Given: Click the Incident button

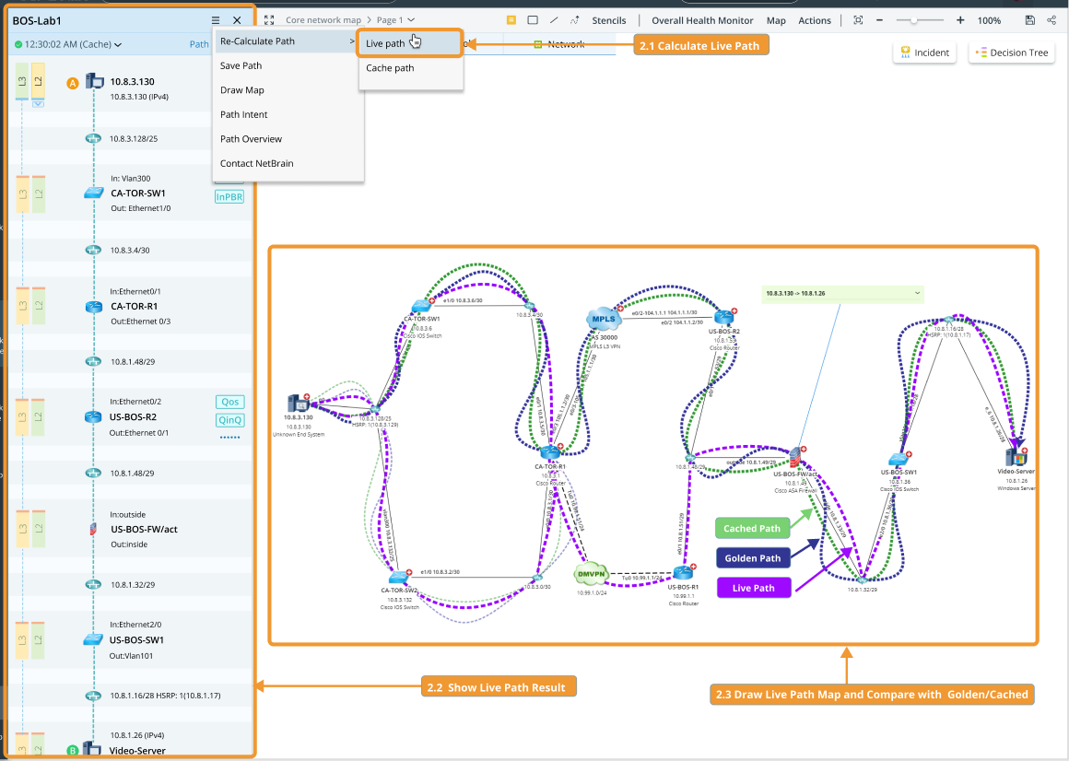Looking at the screenshot, I should 923,53.
